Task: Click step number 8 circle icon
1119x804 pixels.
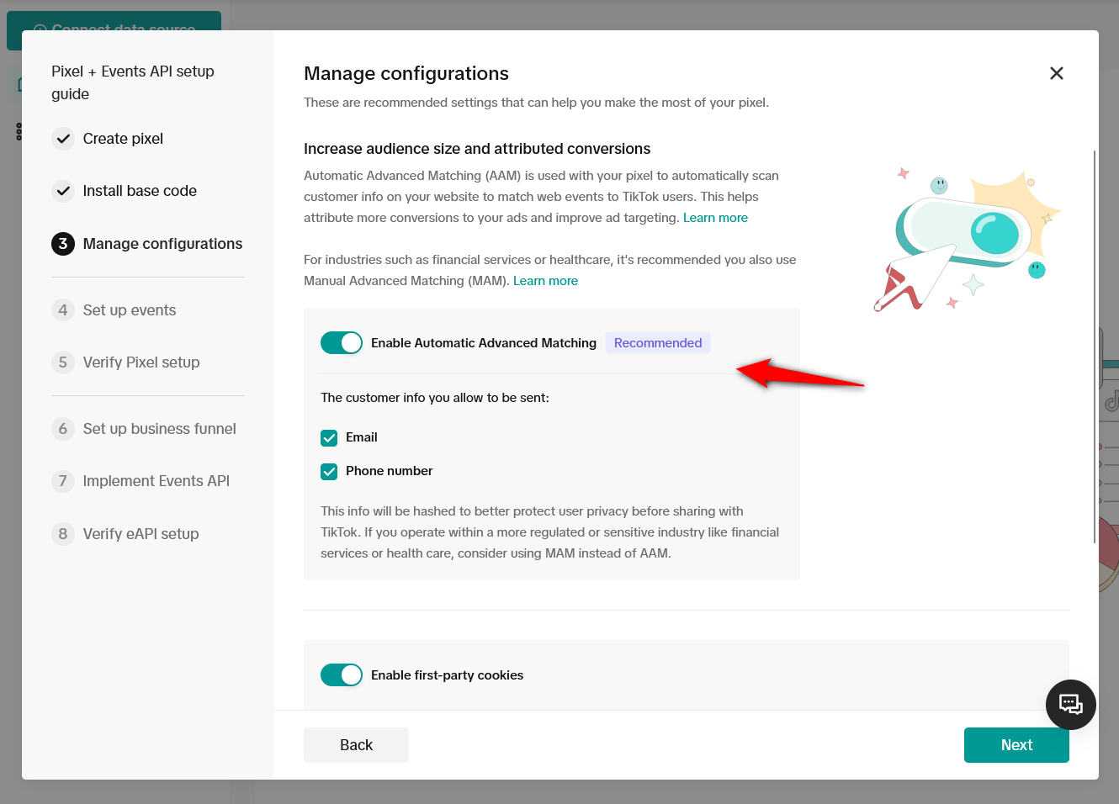Action: (63, 534)
